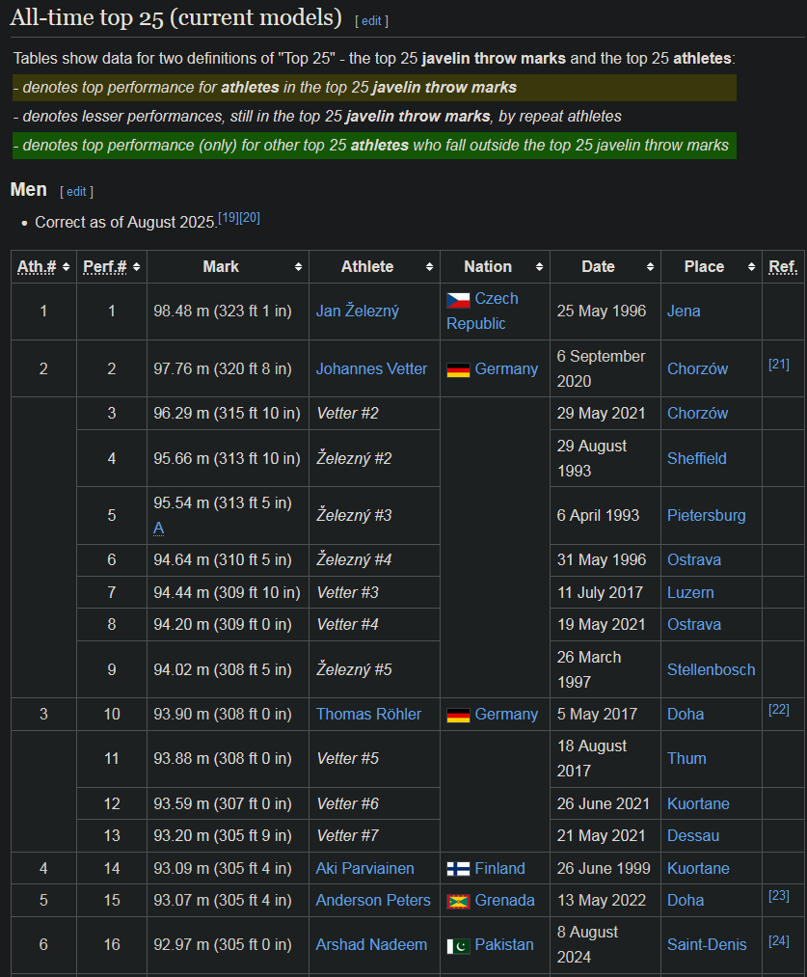
Task: Open Chorzów link for 6 September 2020
Action: pyautogui.click(x=697, y=368)
